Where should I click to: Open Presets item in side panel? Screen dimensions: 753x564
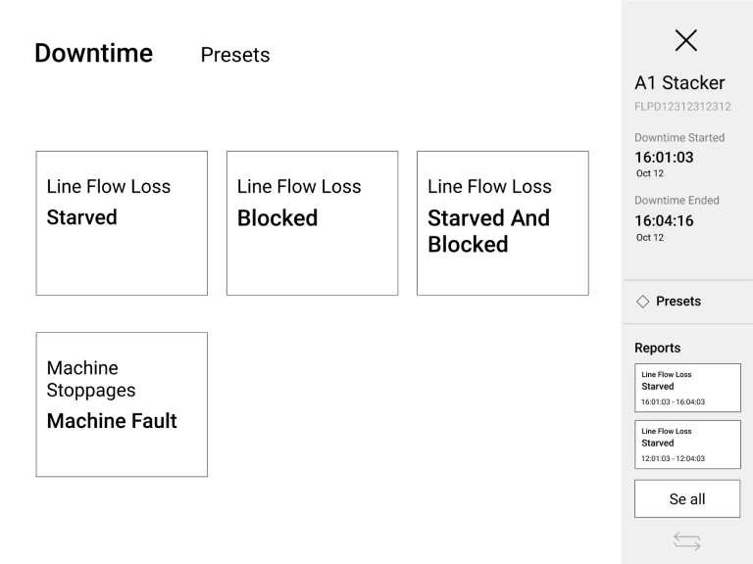[678, 302]
